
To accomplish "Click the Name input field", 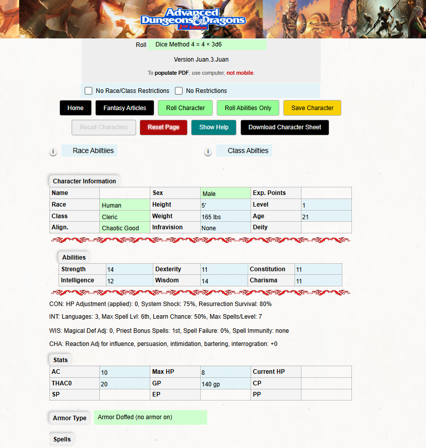I will pyautogui.click(x=125, y=193).
